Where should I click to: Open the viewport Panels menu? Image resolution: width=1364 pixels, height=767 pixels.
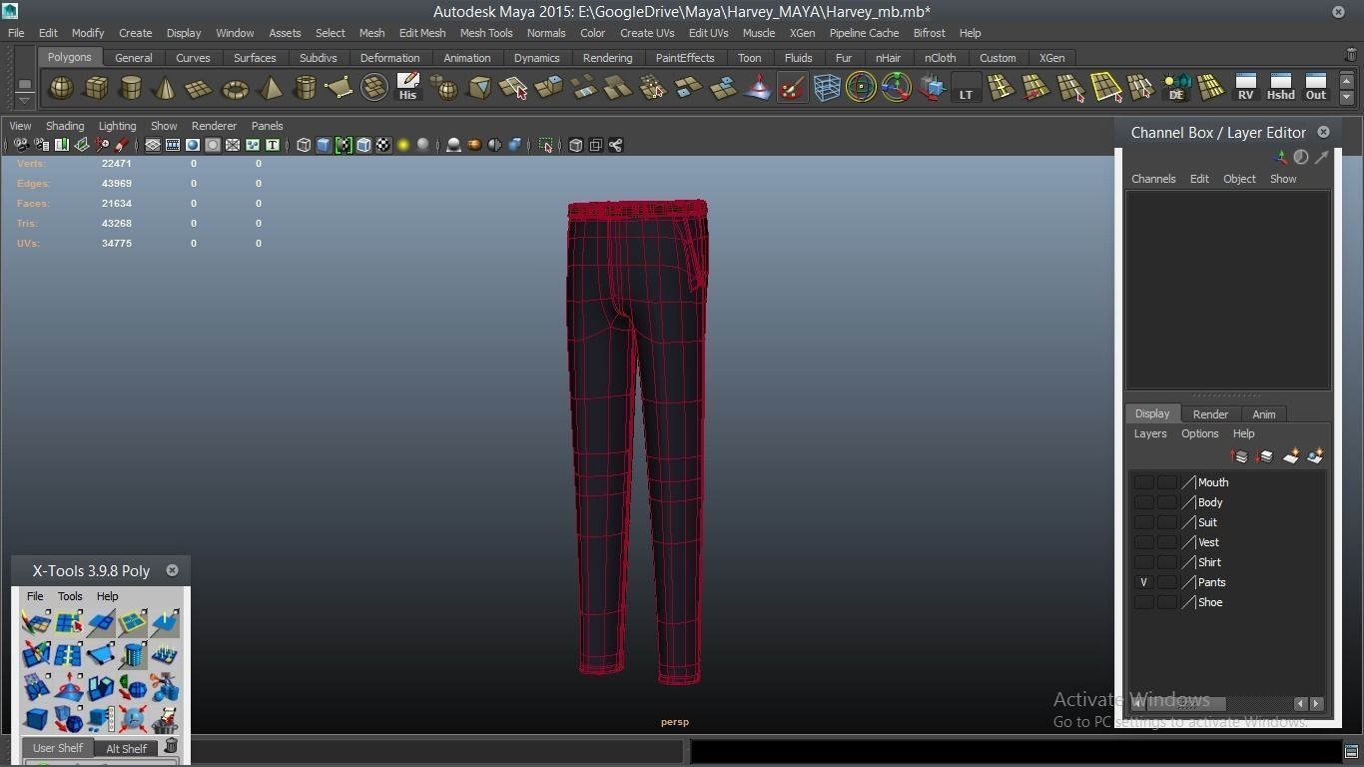click(x=267, y=126)
